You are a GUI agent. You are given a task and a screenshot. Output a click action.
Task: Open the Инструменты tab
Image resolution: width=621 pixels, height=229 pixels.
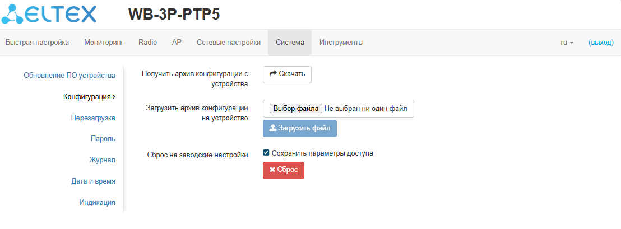(341, 43)
